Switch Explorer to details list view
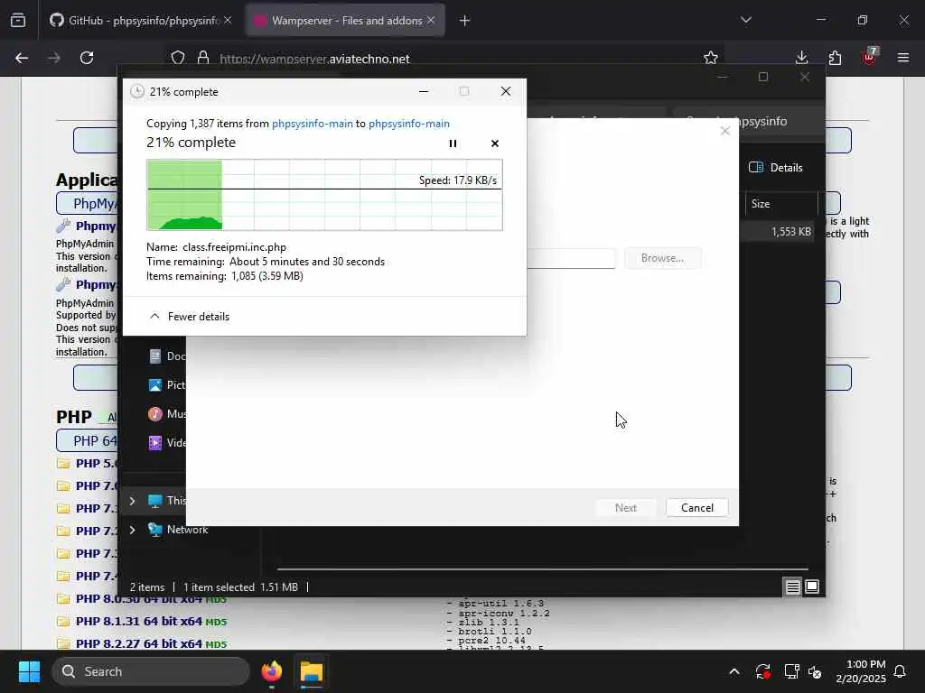This screenshot has height=693, width=925. click(x=792, y=587)
